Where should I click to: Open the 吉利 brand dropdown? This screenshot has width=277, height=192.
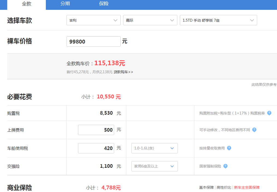[x=93, y=20]
